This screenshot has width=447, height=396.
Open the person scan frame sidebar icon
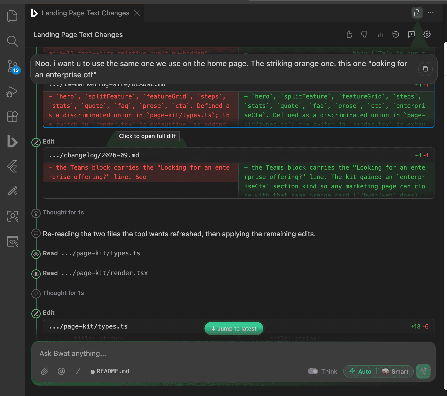[x=12, y=216]
